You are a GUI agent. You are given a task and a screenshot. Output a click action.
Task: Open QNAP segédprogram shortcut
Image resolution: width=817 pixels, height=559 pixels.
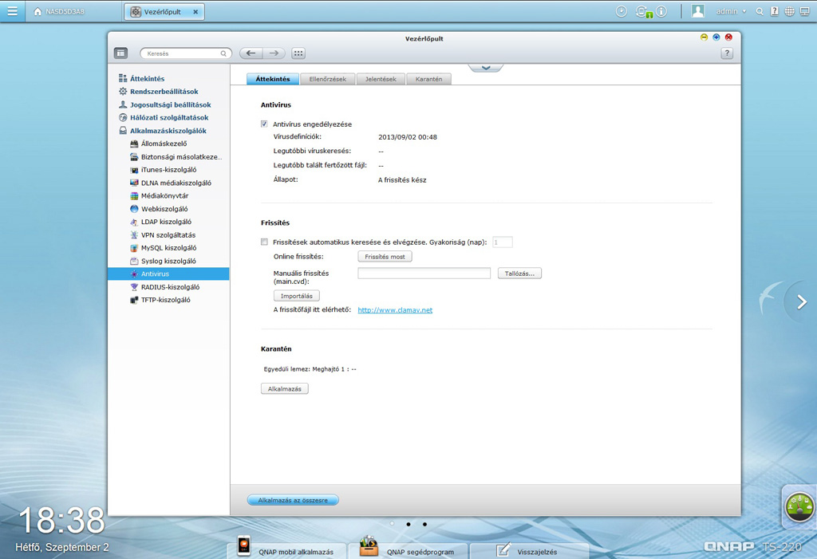pyautogui.click(x=408, y=550)
